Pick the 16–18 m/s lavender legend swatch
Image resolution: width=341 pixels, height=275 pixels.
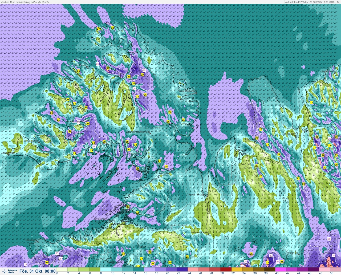[149, 269]
